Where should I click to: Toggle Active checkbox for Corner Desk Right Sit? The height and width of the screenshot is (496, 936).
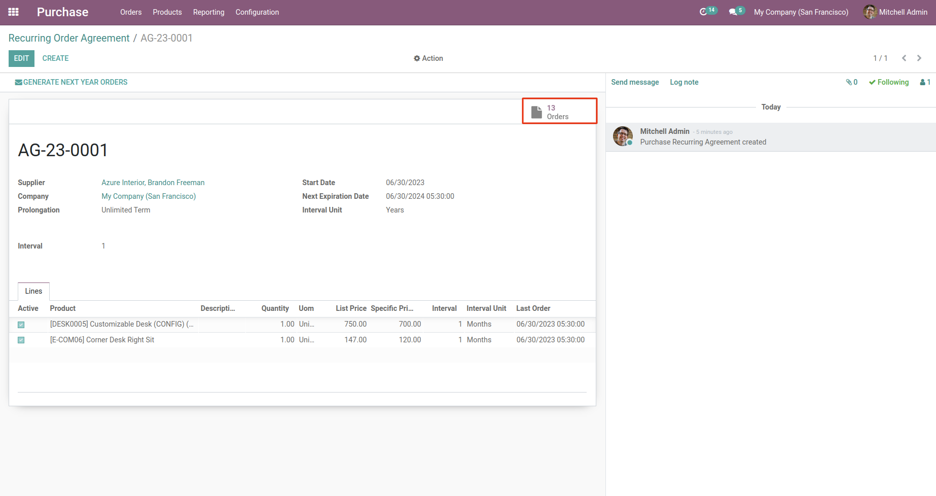(21, 340)
